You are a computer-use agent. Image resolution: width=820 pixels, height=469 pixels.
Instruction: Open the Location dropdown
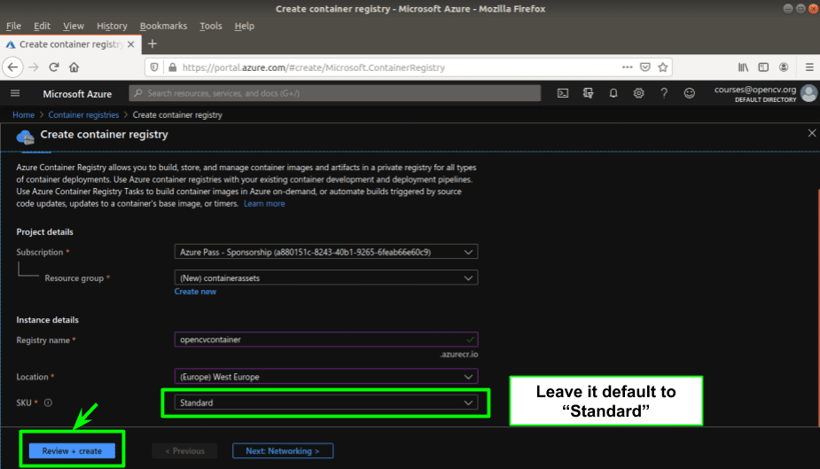326,377
